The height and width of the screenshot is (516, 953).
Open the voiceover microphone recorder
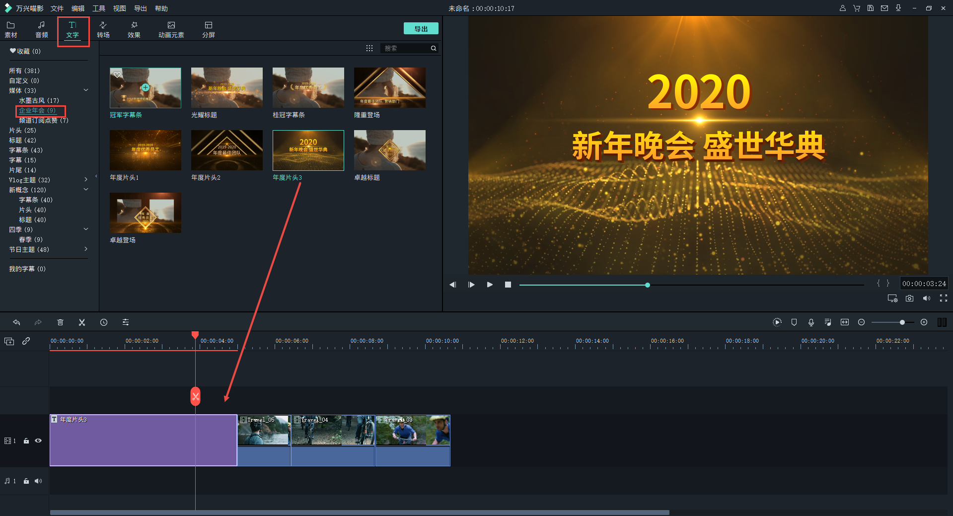(811, 322)
